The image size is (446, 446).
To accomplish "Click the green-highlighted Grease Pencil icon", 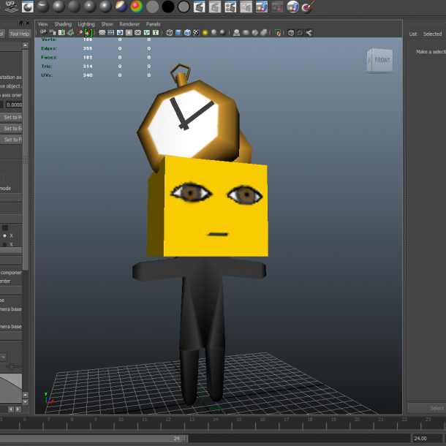I will (88, 33).
